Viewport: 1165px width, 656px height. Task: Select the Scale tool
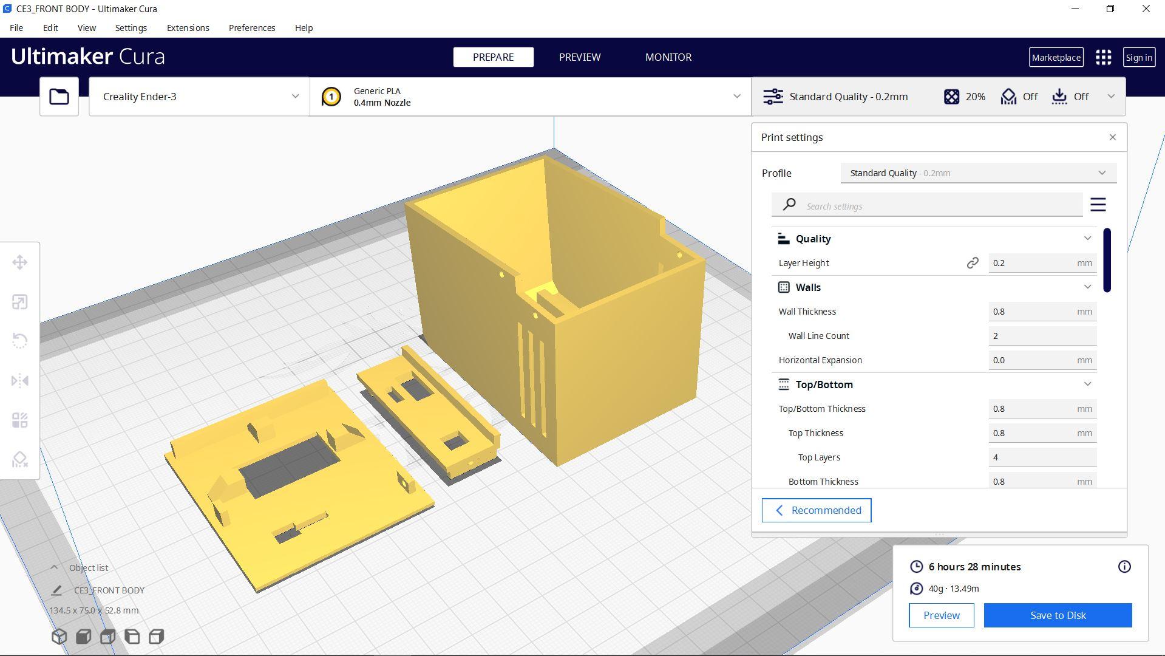click(20, 302)
